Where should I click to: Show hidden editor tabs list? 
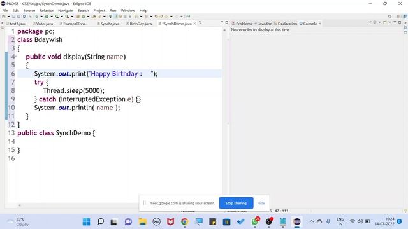(x=200, y=23)
